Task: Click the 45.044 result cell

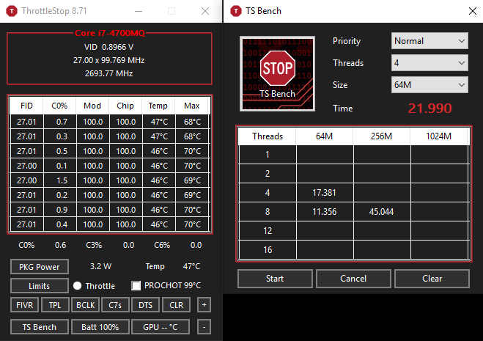Action: [x=381, y=212]
